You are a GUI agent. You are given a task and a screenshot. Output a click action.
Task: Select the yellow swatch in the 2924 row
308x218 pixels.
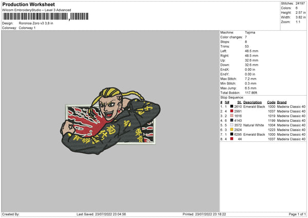click(x=232, y=130)
